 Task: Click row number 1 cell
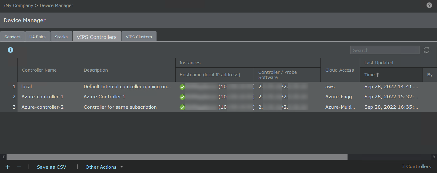click(x=14, y=87)
